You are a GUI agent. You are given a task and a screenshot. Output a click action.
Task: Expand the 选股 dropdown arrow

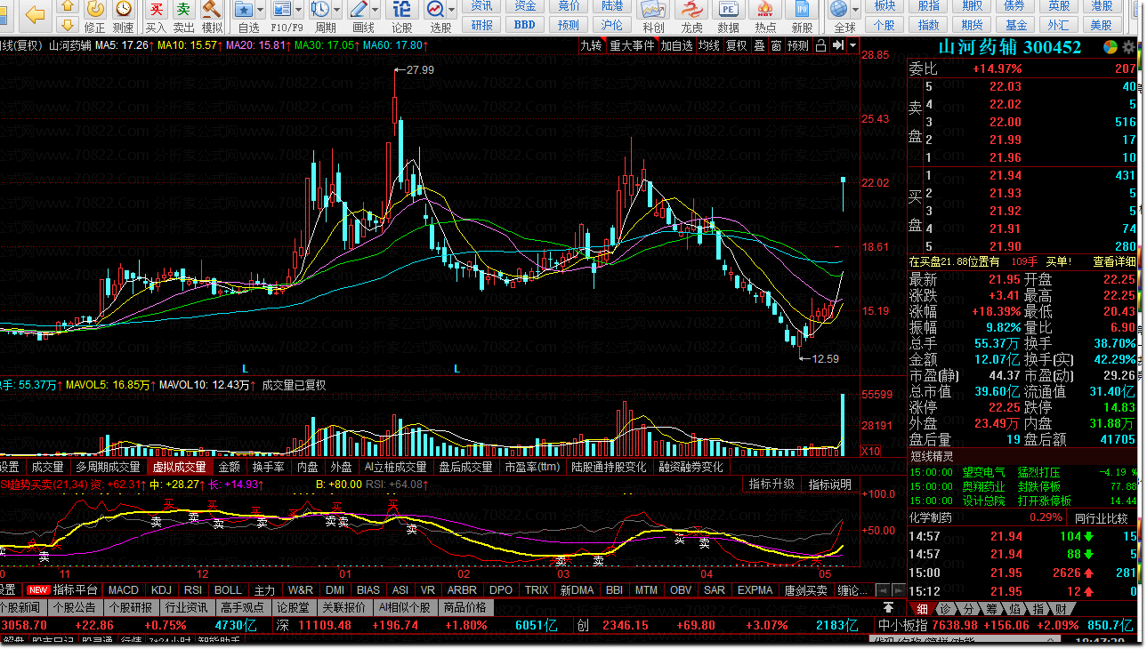coord(453,10)
